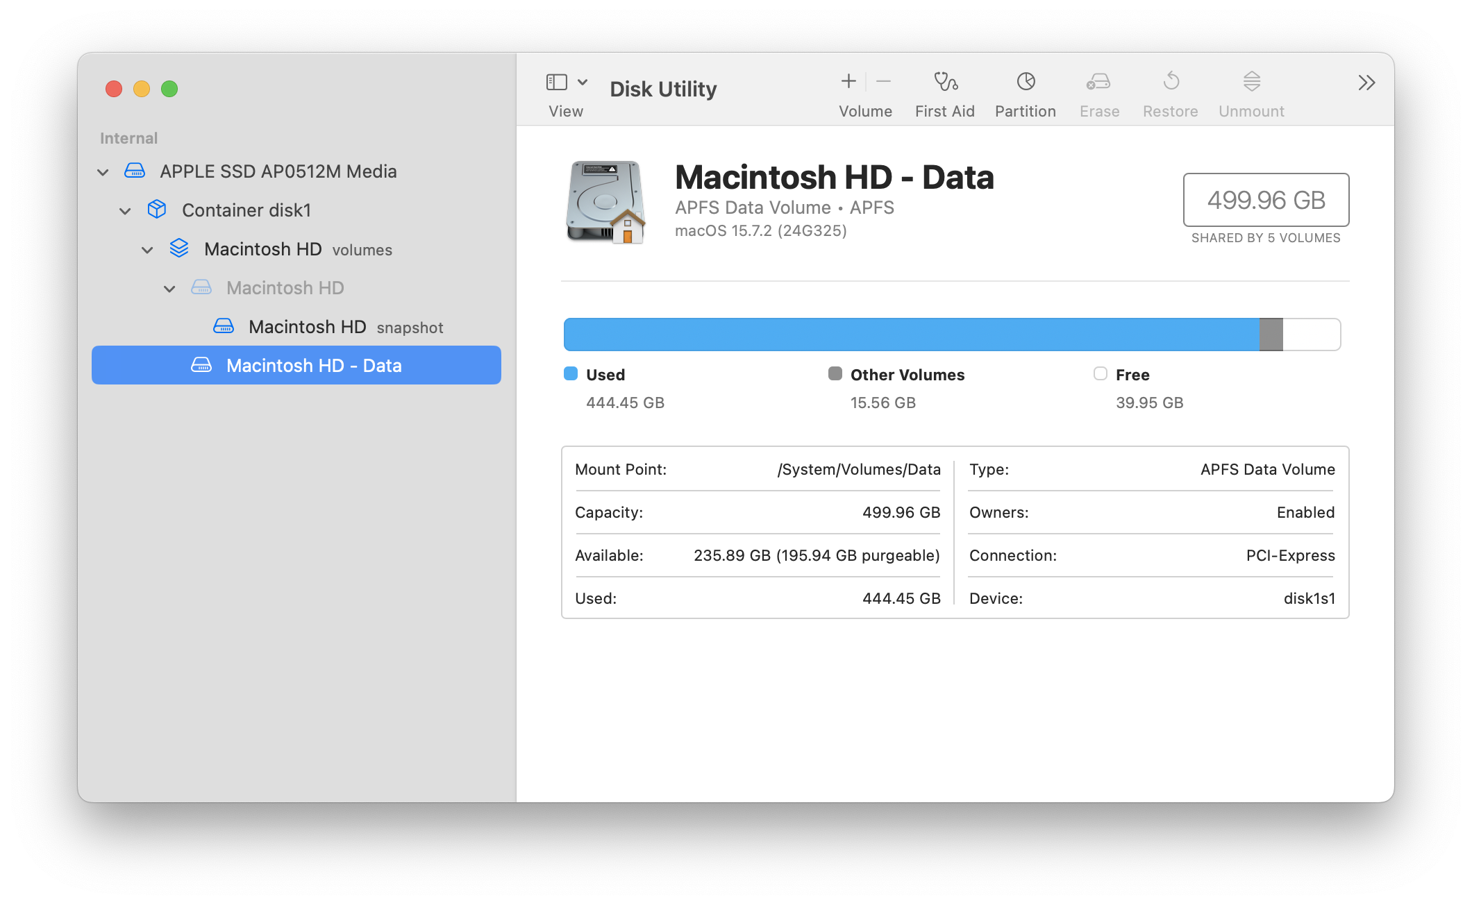This screenshot has height=905, width=1472.
Task: Show more toolbar items via double chevron
Action: [x=1366, y=83]
